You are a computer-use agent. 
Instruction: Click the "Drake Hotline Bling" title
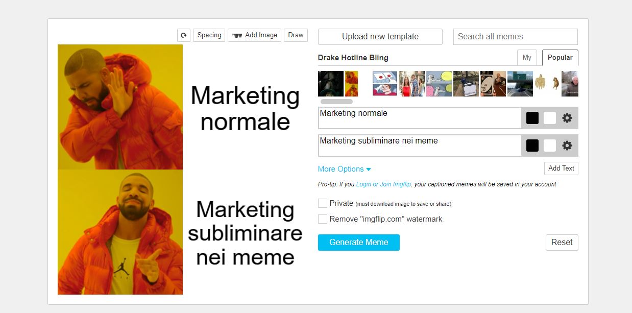(x=353, y=58)
